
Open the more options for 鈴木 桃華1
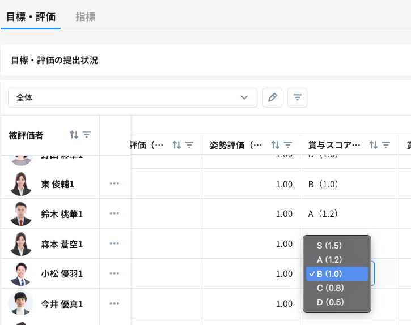115,213
